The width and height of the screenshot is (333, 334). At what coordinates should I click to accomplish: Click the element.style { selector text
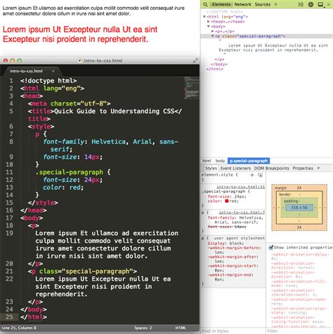click(x=220, y=175)
